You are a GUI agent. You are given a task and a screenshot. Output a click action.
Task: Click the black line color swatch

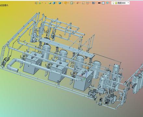[99, 3]
